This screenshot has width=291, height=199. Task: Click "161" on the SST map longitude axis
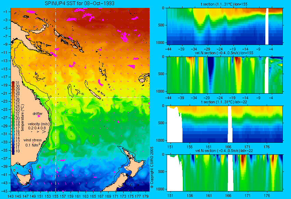point(78,196)
